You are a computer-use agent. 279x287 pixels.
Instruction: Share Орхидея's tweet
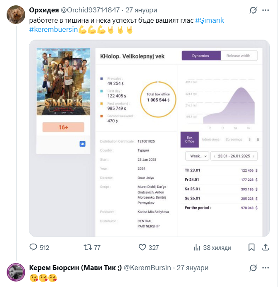click(x=266, y=247)
